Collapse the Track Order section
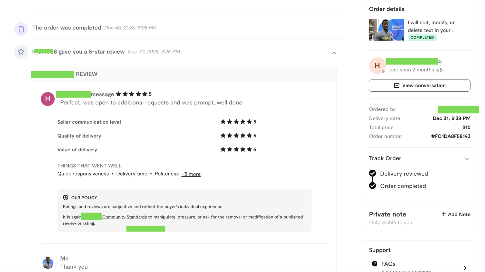The width and height of the screenshot is (485, 272). click(x=467, y=159)
